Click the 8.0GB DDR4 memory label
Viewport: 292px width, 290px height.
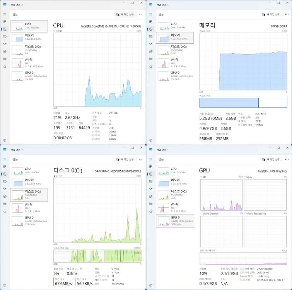click(279, 26)
